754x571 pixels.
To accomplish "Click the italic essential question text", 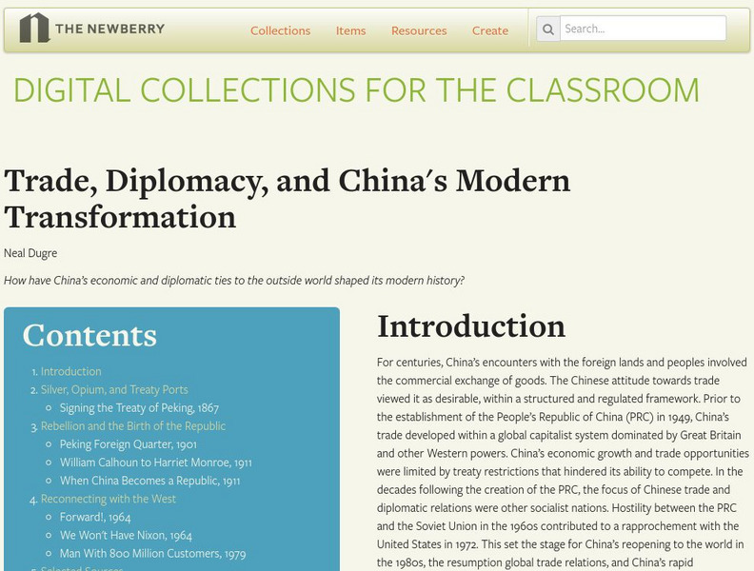I will [233, 280].
